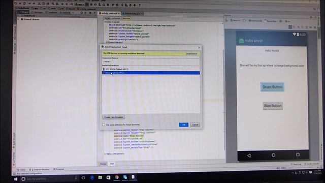The width and height of the screenshot is (325, 183).
Task: Open the Event Log tool window
Action: tap(296, 164)
